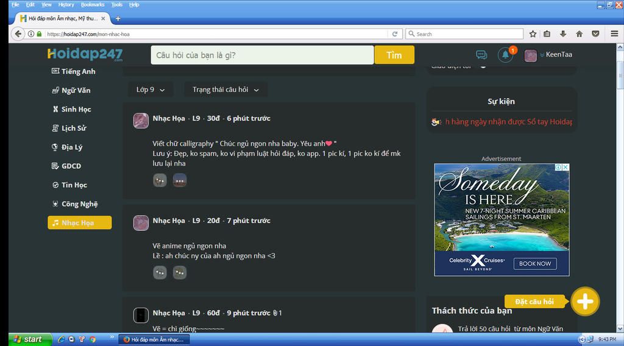
Task: Click the green padlock security icon
Action: point(39,34)
